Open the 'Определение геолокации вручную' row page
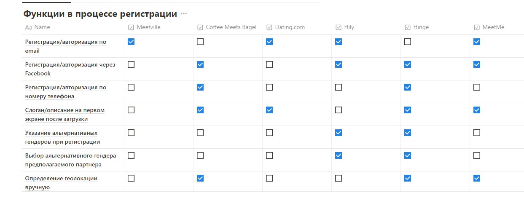524x198 pixels. [61, 179]
